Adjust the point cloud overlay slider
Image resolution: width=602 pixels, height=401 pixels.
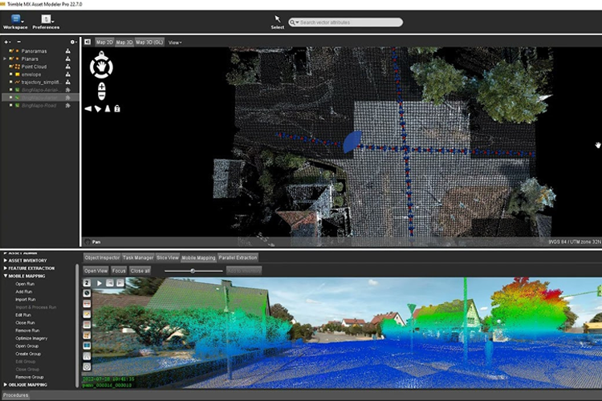click(193, 271)
